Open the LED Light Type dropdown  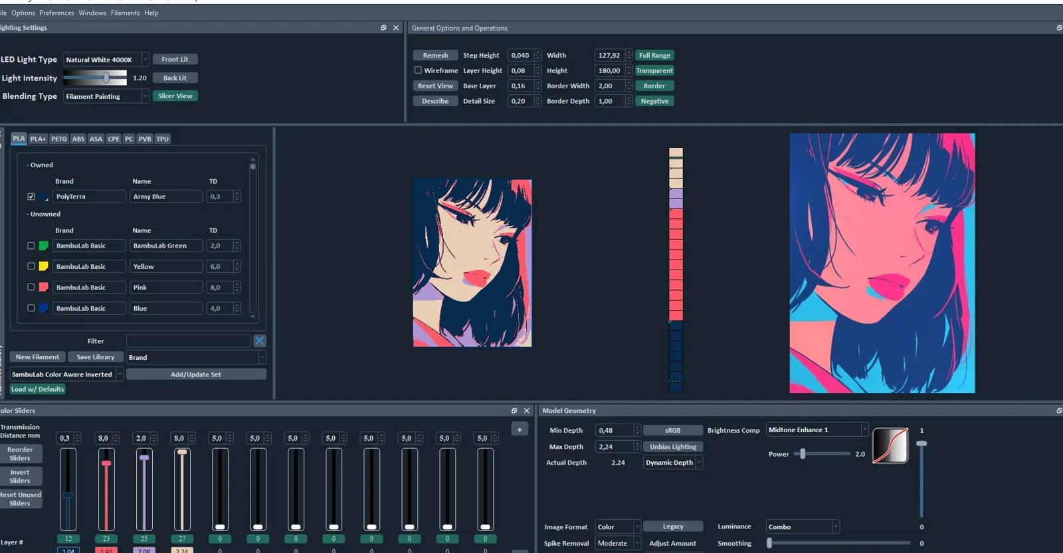pyautogui.click(x=106, y=60)
